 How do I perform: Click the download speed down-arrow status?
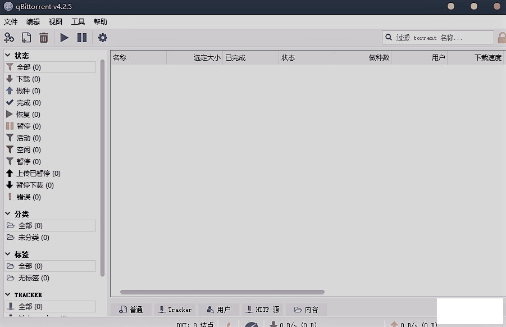click(x=293, y=324)
